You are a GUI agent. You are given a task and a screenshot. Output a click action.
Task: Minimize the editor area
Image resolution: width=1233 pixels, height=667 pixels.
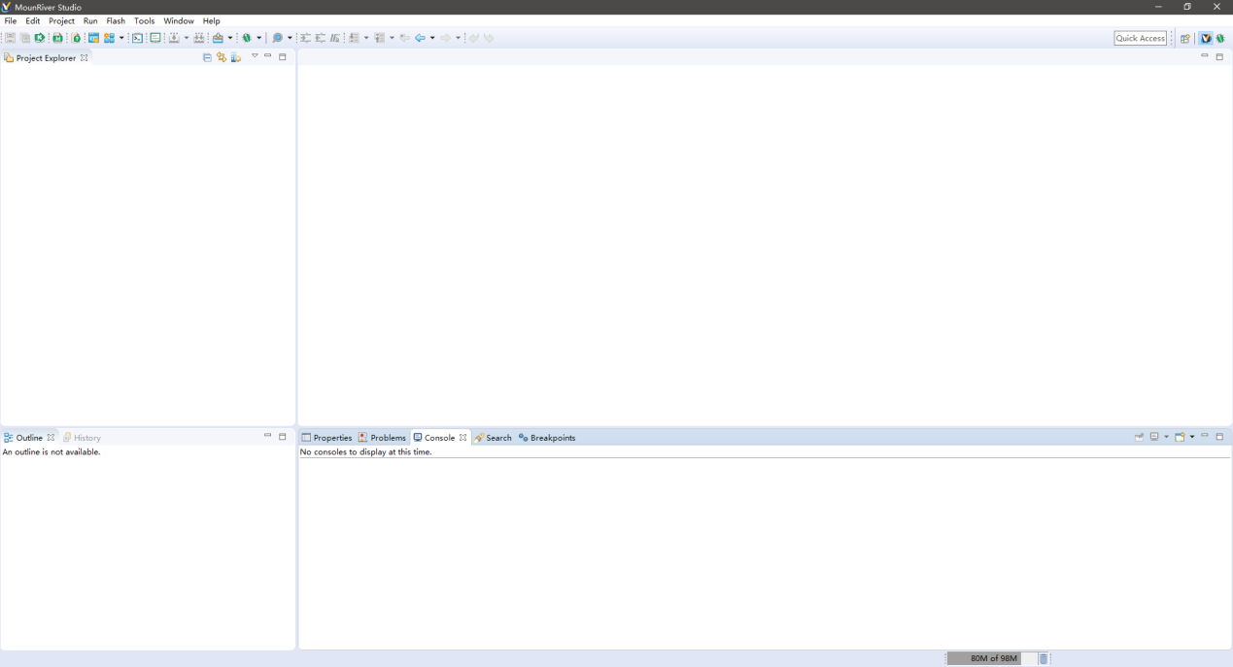tap(1205, 56)
